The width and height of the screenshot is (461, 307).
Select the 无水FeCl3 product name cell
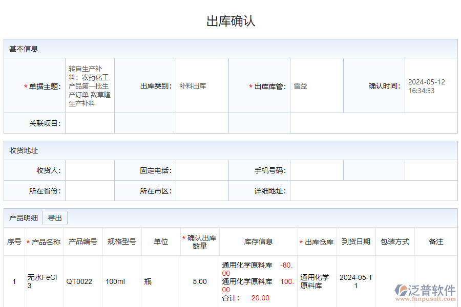click(x=41, y=280)
